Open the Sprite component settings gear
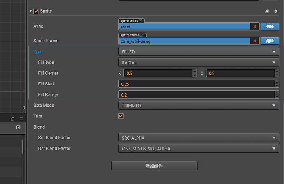Viewport: 284px width, 184px height. point(275,11)
